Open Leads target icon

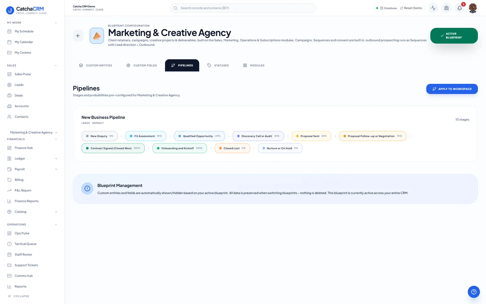point(9,85)
